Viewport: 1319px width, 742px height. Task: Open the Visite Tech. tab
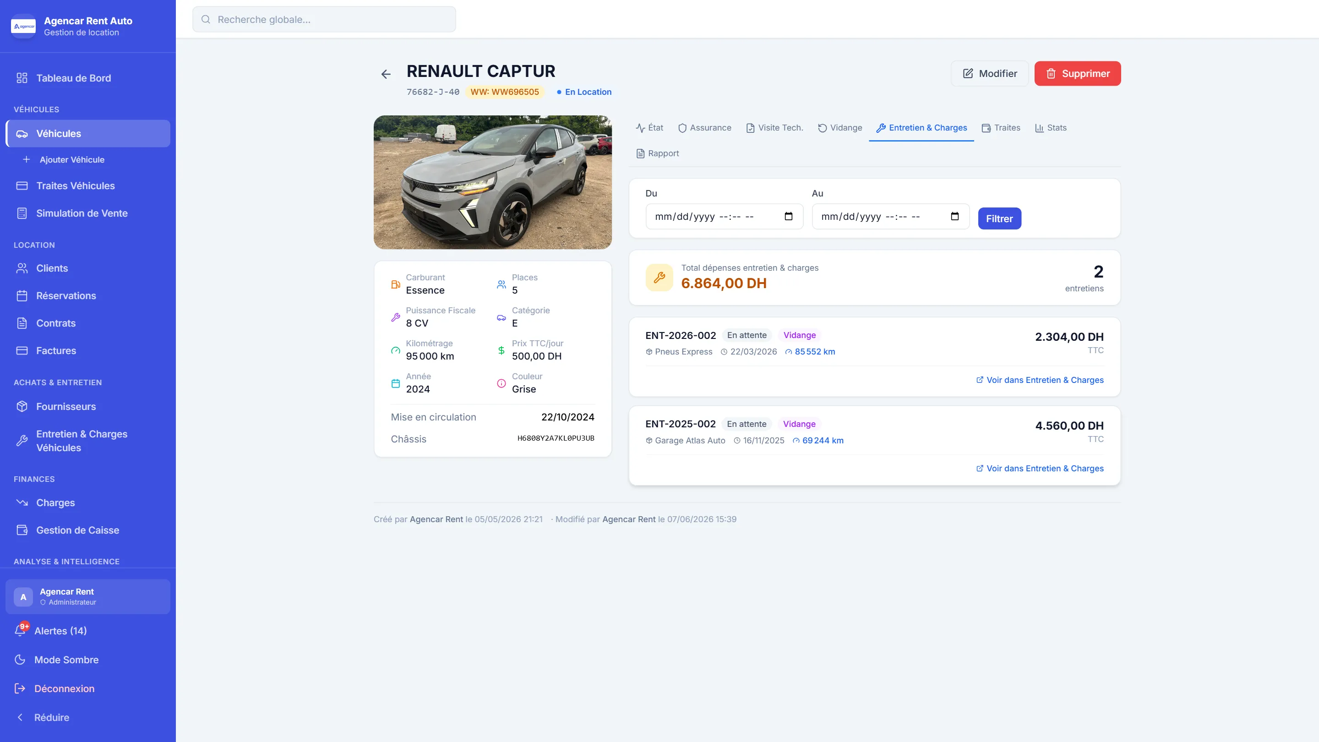click(x=774, y=128)
